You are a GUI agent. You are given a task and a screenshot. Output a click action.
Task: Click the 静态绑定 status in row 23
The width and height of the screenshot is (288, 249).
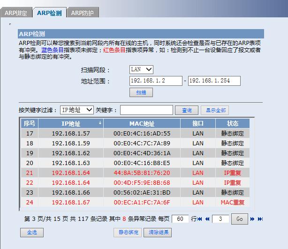pyautogui.click(x=233, y=192)
